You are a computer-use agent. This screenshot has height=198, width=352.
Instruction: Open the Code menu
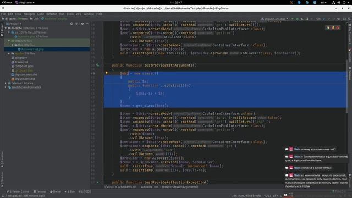click(x=41, y=14)
